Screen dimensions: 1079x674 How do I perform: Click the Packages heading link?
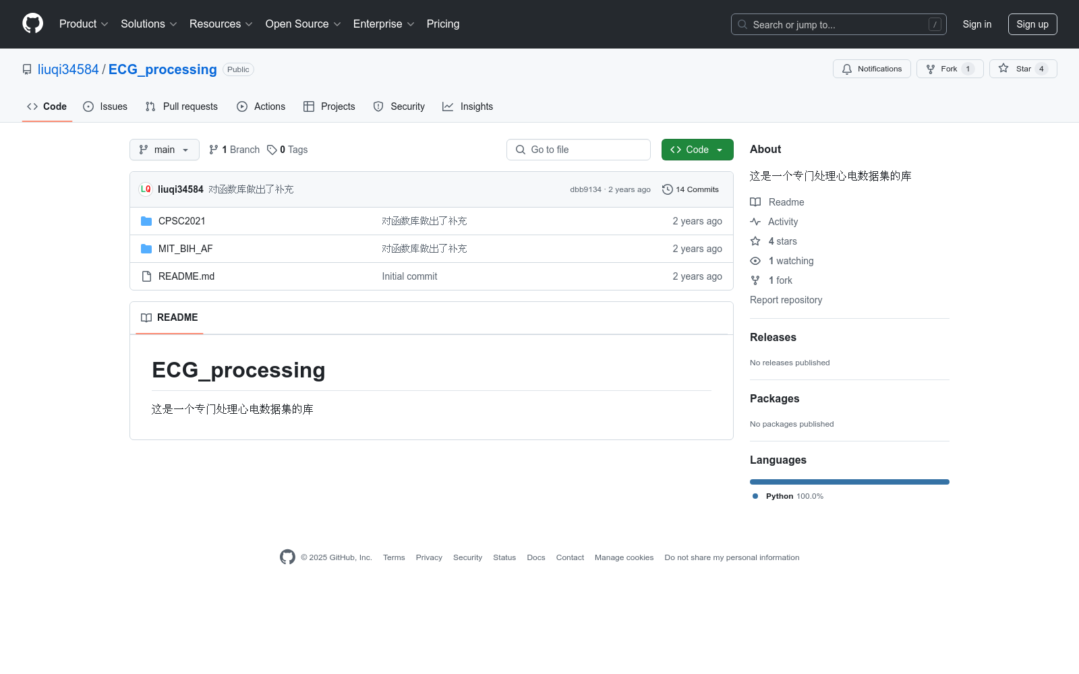pos(774,399)
